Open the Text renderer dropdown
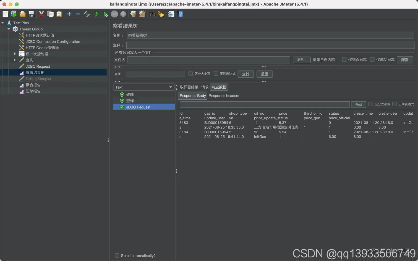Screen dimensions: 418x261 [x=144, y=87]
